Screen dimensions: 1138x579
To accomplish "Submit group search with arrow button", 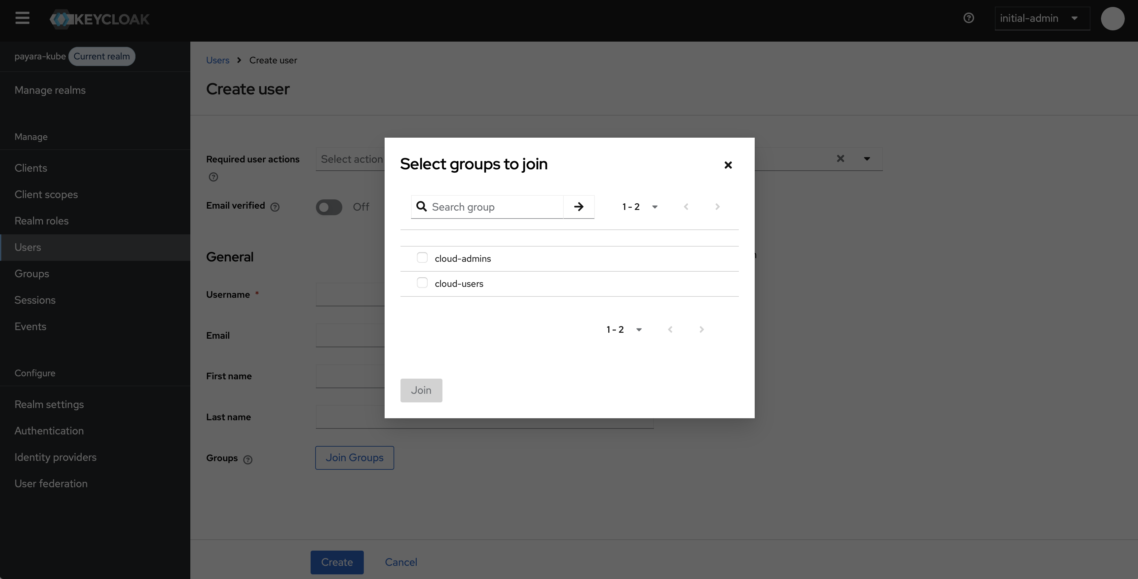I will pos(578,207).
